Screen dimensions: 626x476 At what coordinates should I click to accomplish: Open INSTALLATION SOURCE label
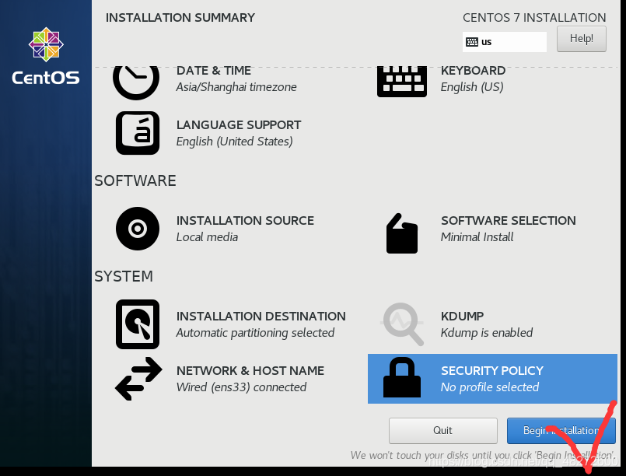(245, 220)
